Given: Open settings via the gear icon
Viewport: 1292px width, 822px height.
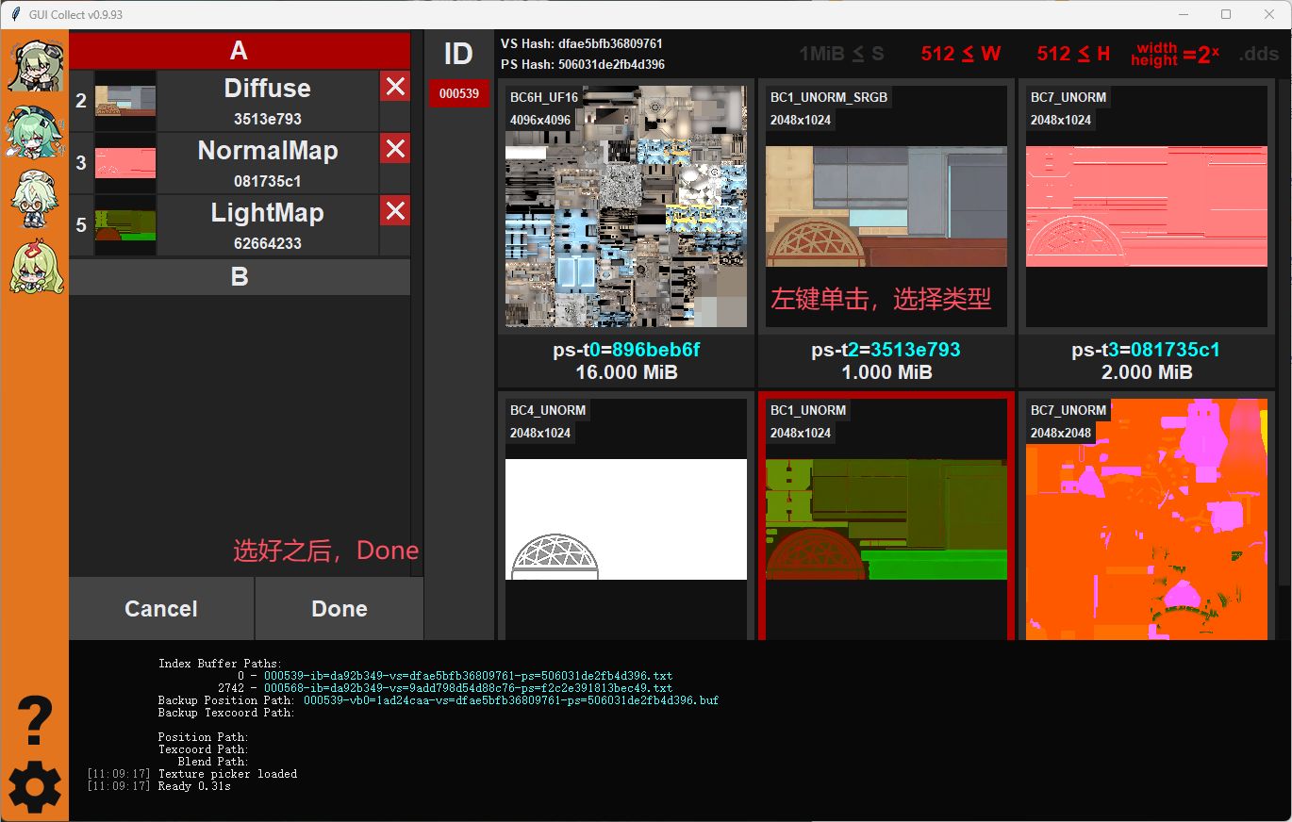Looking at the screenshot, I should [35, 787].
